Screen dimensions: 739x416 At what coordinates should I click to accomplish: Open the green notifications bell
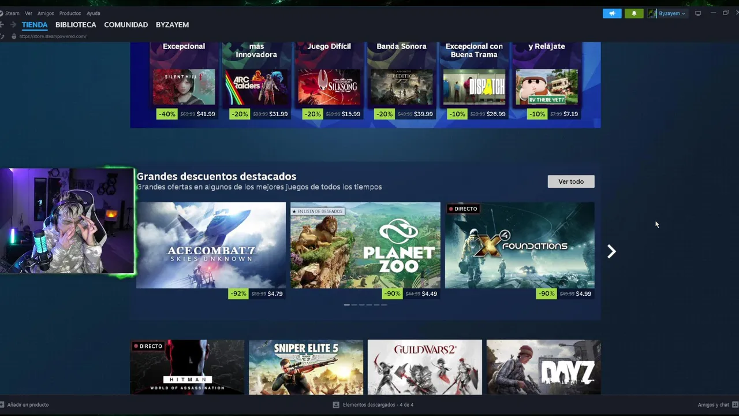(634, 13)
